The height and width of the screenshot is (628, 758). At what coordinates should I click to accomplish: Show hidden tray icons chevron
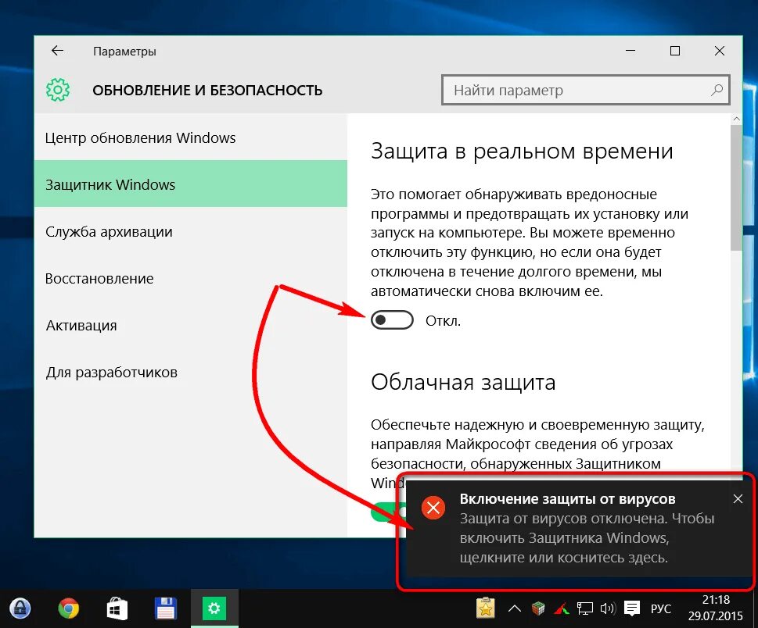click(515, 608)
